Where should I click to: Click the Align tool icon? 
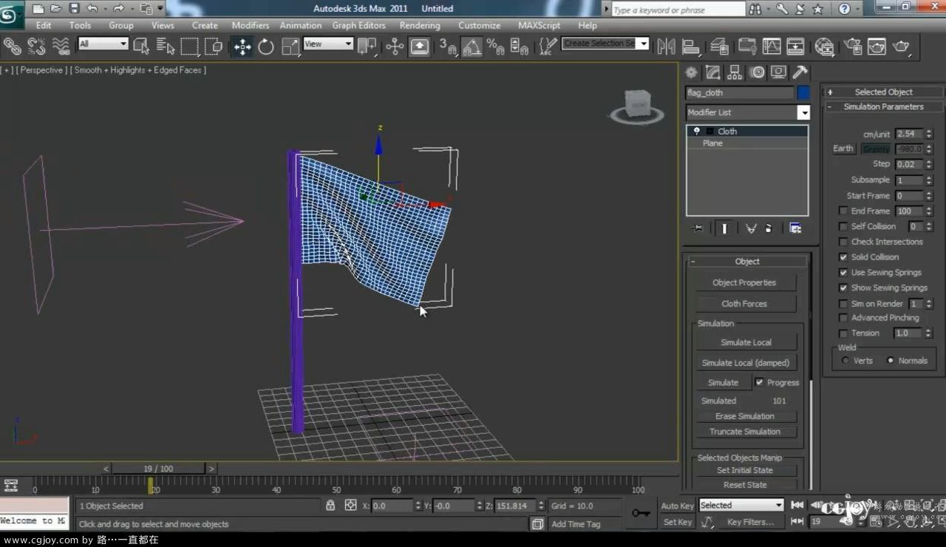click(690, 47)
